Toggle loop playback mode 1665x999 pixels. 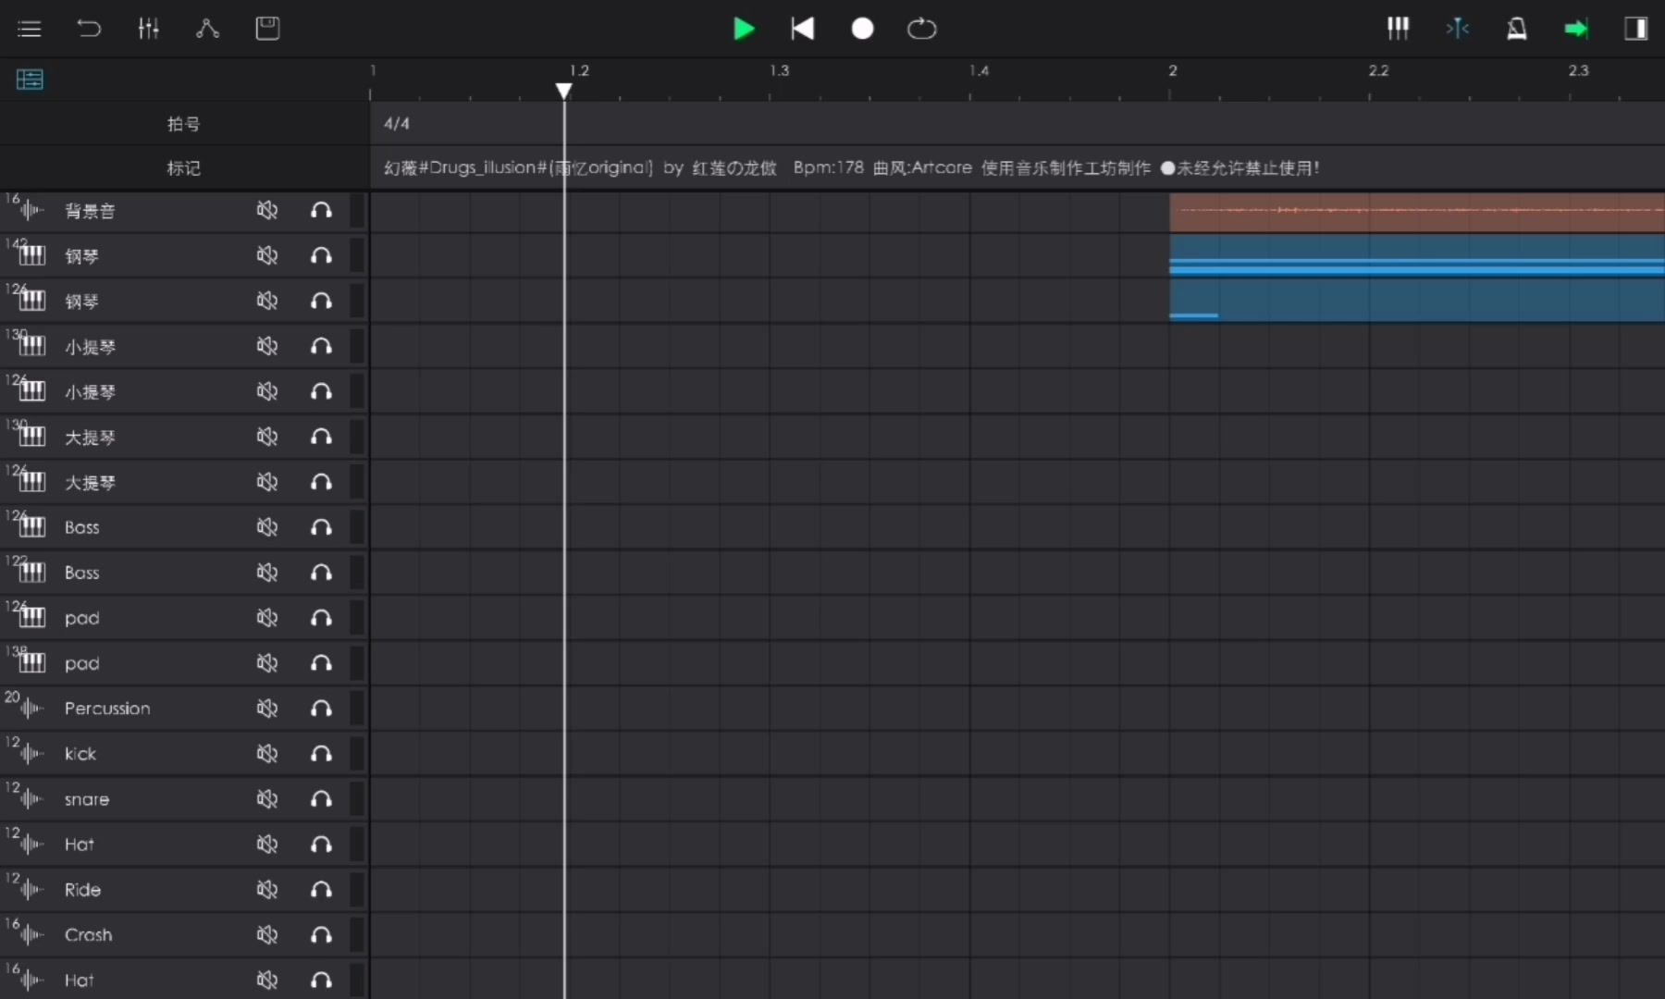point(921,29)
